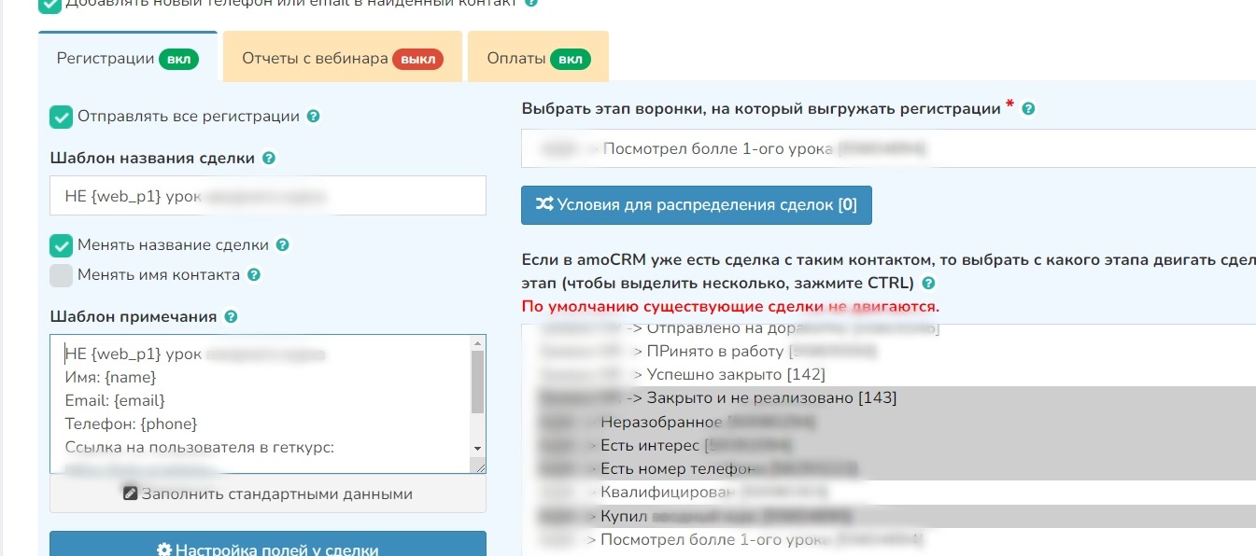This screenshot has width=1256, height=556.
Task: Uncheck Отправлять все регистрации checkbox
Action: click(x=61, y=118)
